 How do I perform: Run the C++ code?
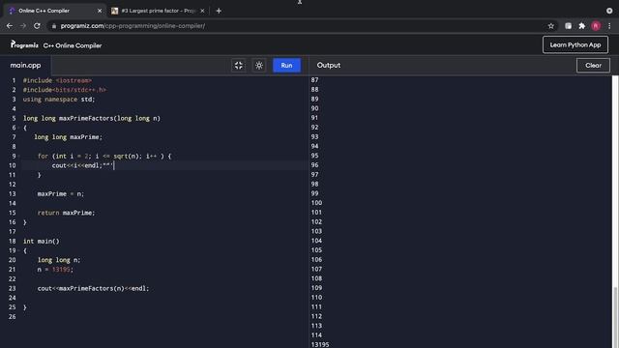click(286, 66)
